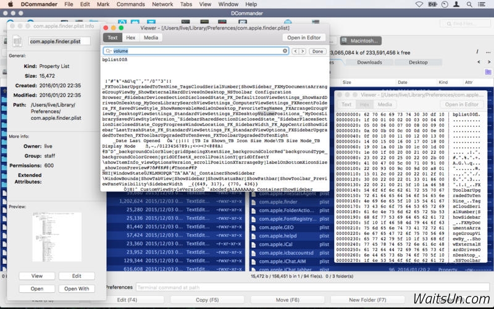Click the magnifier icon in the viewer search field
494x309 pixels.
pyautogui.click(x=109, y=51)
